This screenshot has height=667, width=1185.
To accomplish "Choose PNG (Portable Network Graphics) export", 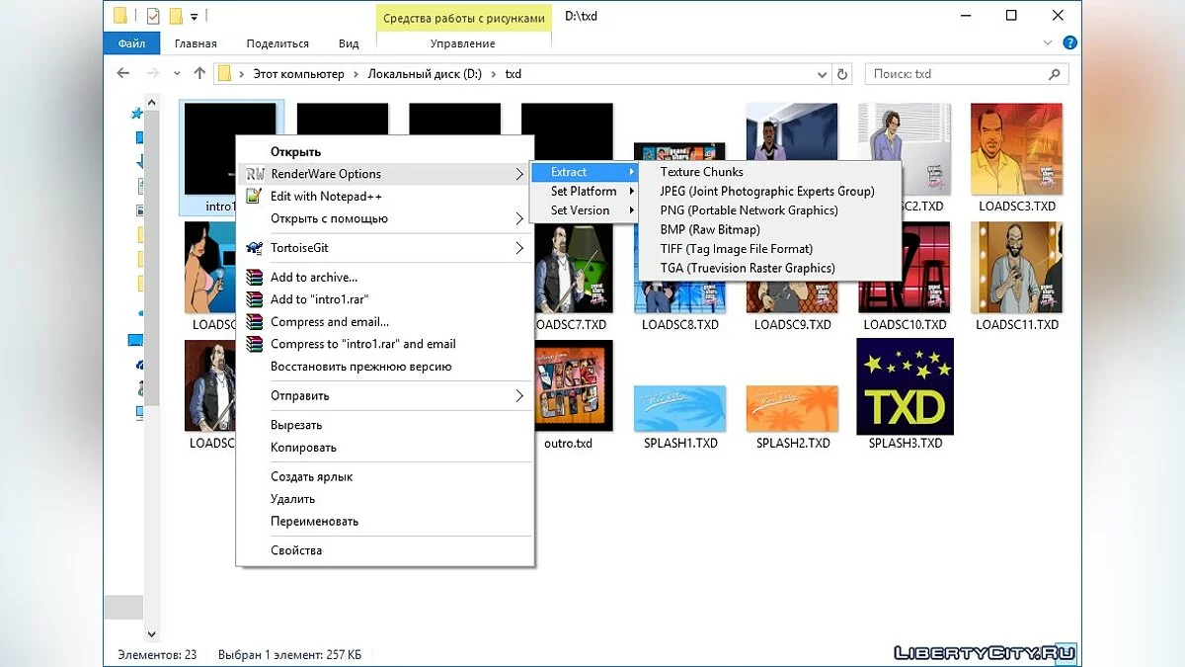I will click(749, 210).
